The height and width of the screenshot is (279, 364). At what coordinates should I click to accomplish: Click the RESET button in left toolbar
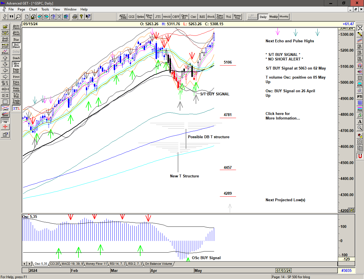click(x=5, y=39)
